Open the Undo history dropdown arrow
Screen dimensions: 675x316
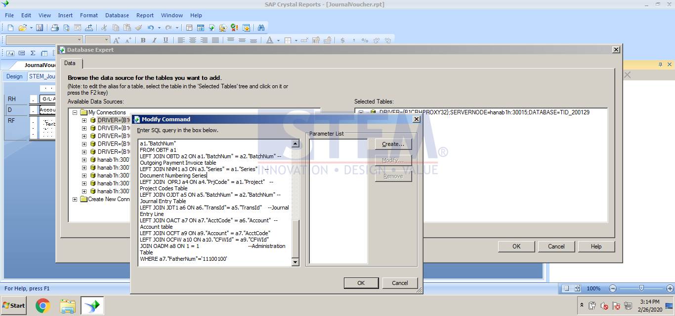tap(159, 28)
